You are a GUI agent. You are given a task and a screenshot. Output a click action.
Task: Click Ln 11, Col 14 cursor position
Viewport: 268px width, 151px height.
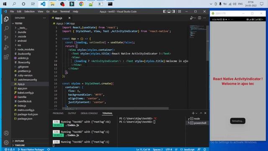click(143, 149)
